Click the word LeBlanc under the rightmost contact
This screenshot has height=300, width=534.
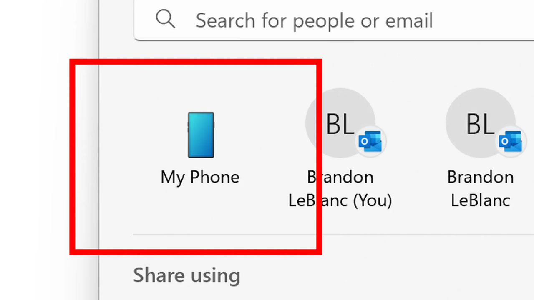(x=481, y=200)
